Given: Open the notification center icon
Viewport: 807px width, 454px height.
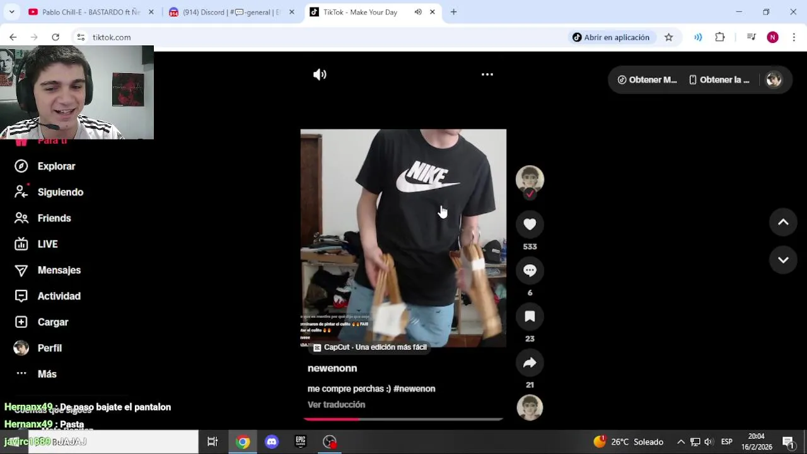Looking at the screenshot, I should click(788, 442).
